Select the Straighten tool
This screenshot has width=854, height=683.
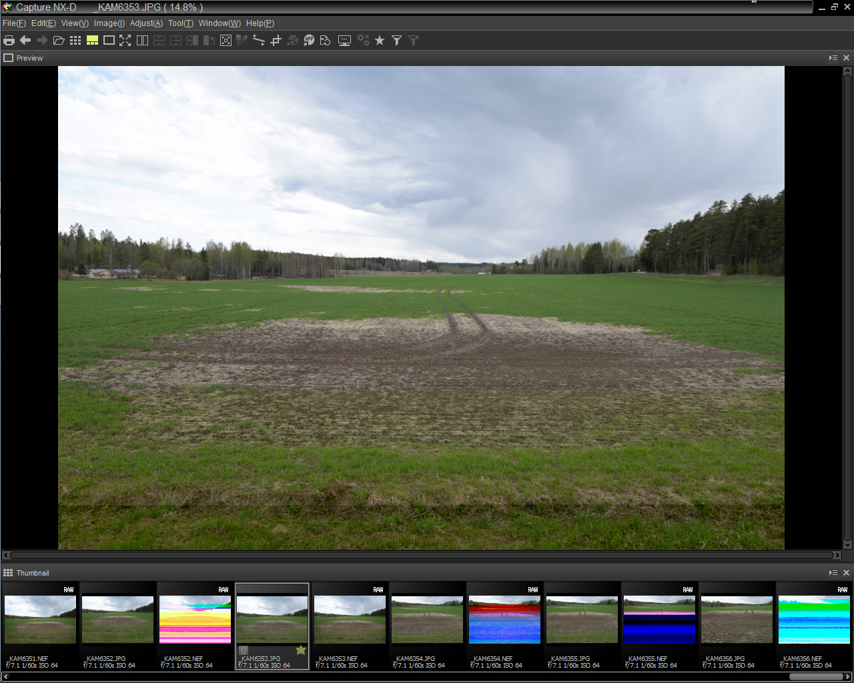[259, 41]
